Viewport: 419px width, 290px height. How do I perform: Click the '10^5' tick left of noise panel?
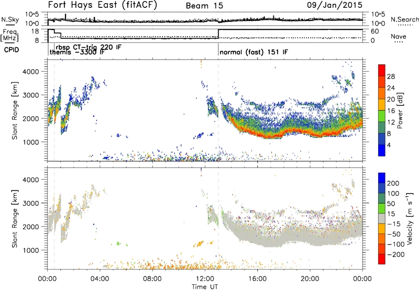(32, 14)
